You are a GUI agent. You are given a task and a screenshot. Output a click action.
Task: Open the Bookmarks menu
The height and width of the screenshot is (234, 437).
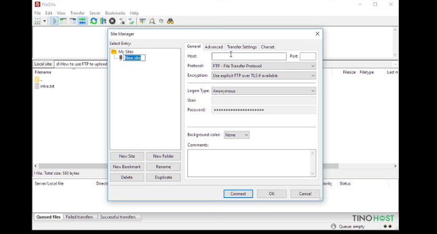tap(115, 13)
